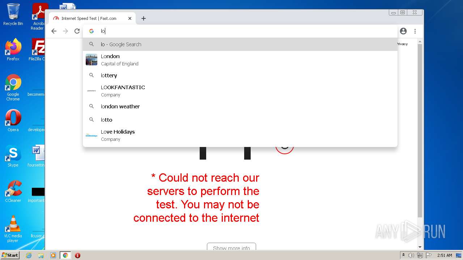463x260 pixels.
Task: Open the Google Chrome desktop shortcut
Action: (x=13, y=88)
